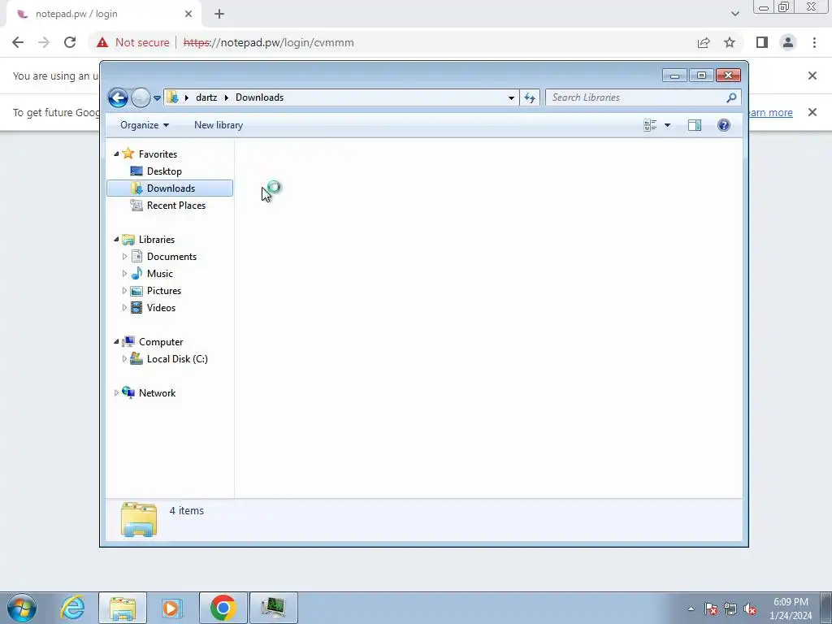Viewport: 832px width, 624px height.
Task: Open the Videos library
Action: [162, 308]
